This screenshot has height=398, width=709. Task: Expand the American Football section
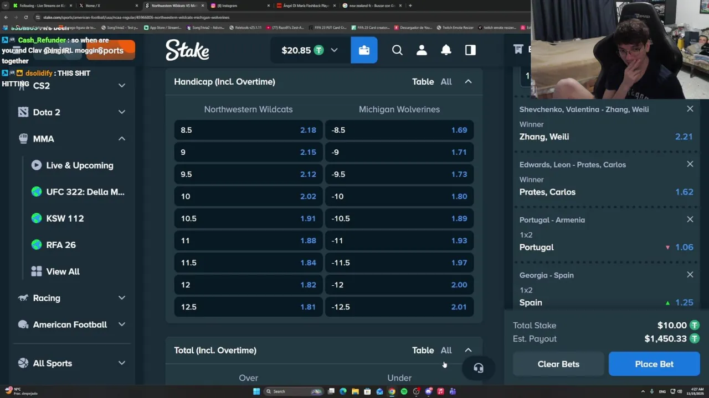pyautogui.click(x=122, y=324)
